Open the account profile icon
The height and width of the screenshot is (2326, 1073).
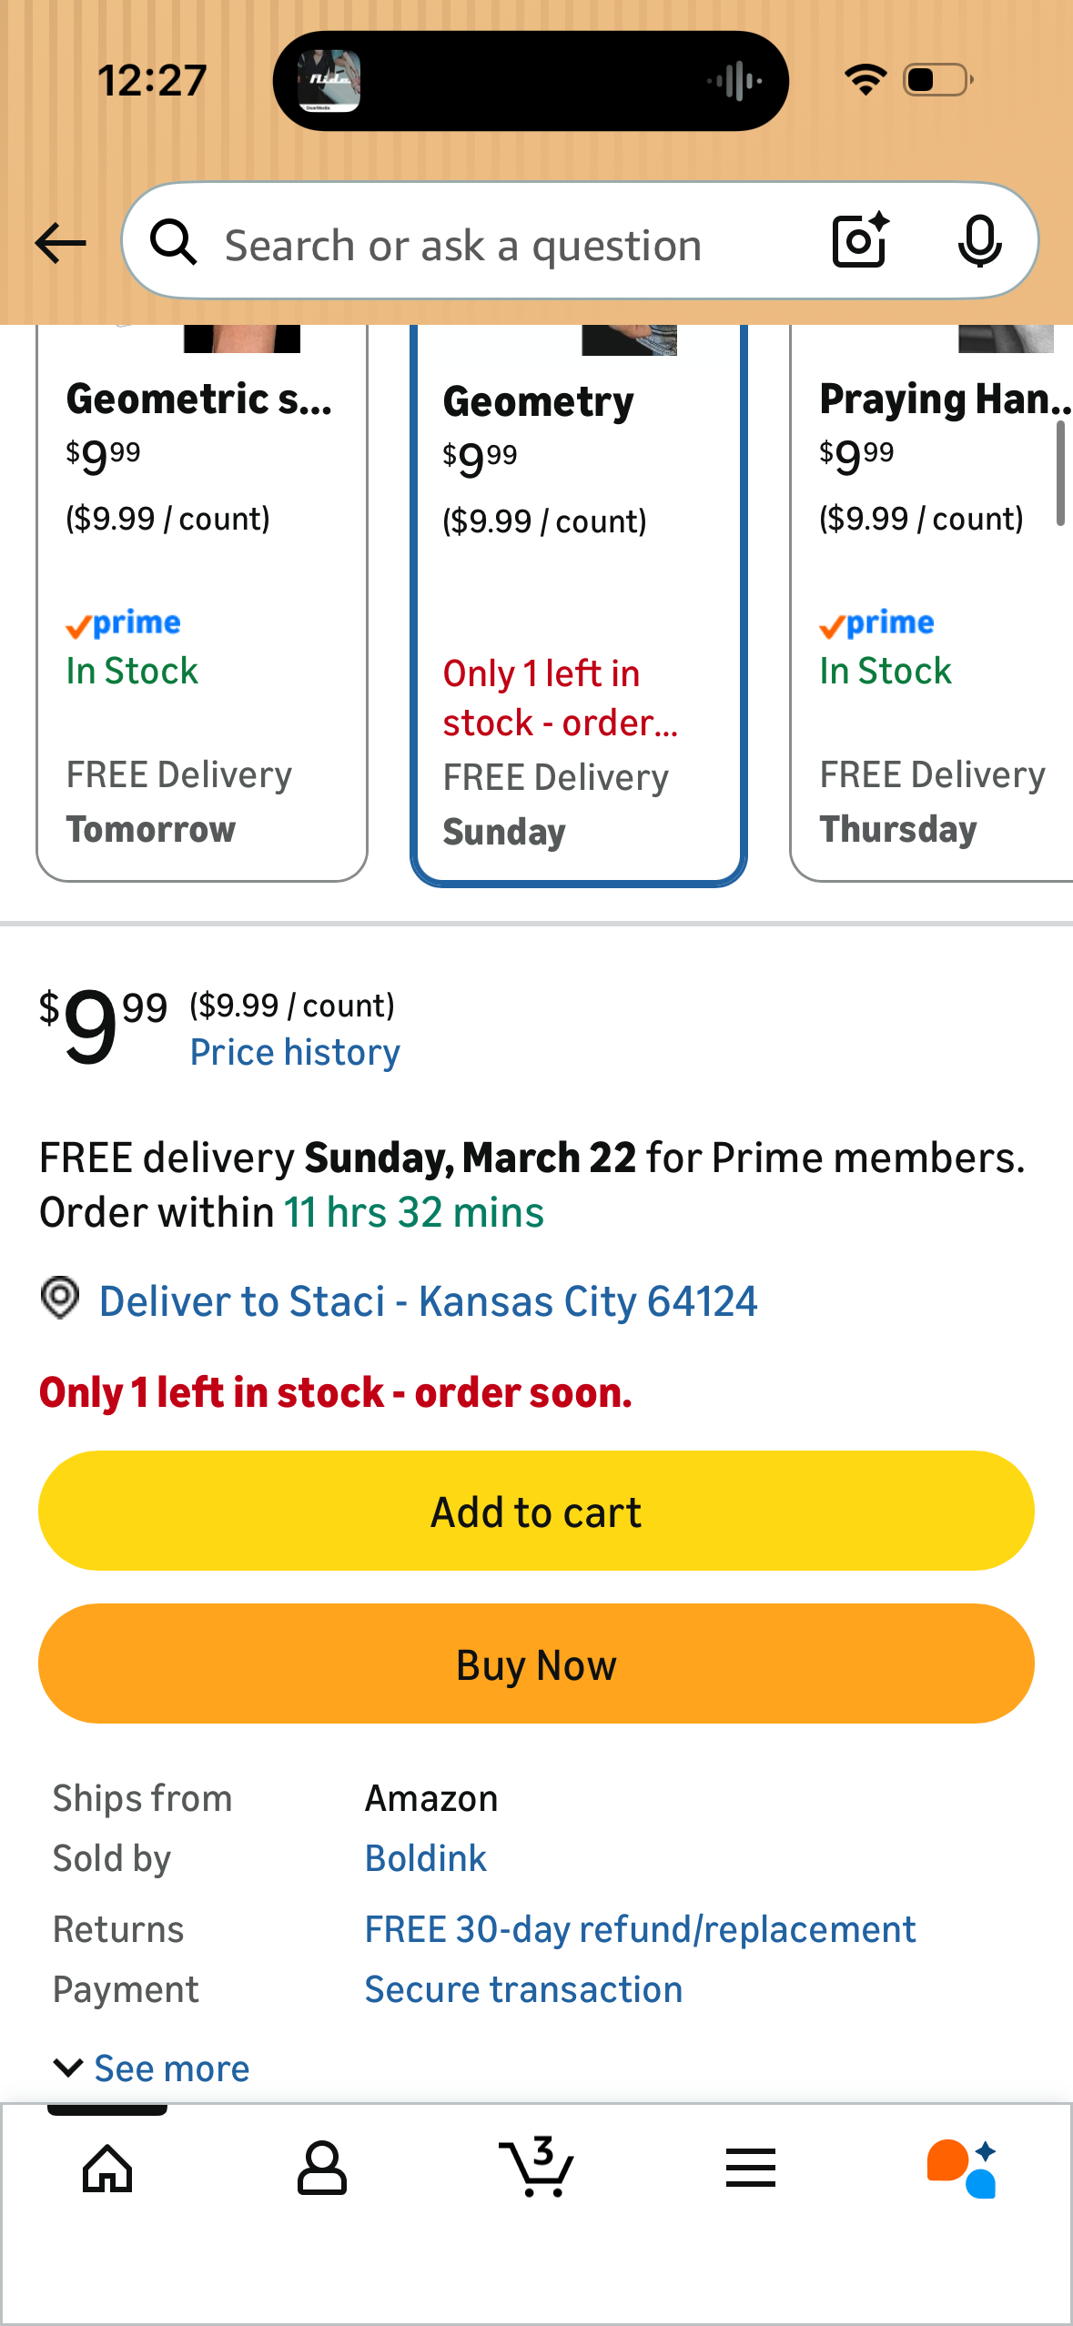click(x=322, y=2169)
